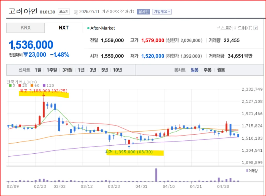266x196 pixels.
Task: Show the 10년 line chart
Action: point(117,70)
